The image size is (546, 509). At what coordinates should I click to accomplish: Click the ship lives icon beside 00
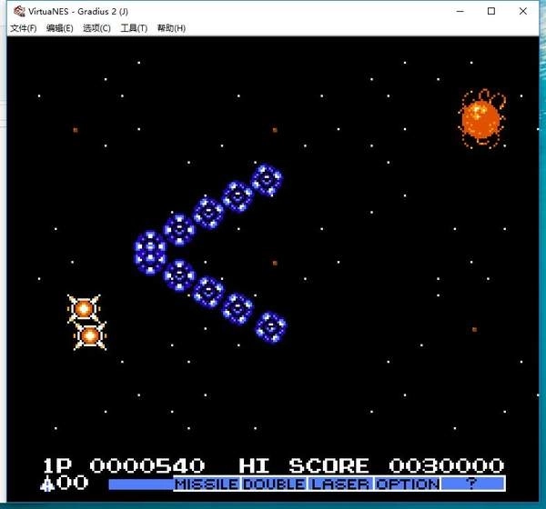pos(47,484)
